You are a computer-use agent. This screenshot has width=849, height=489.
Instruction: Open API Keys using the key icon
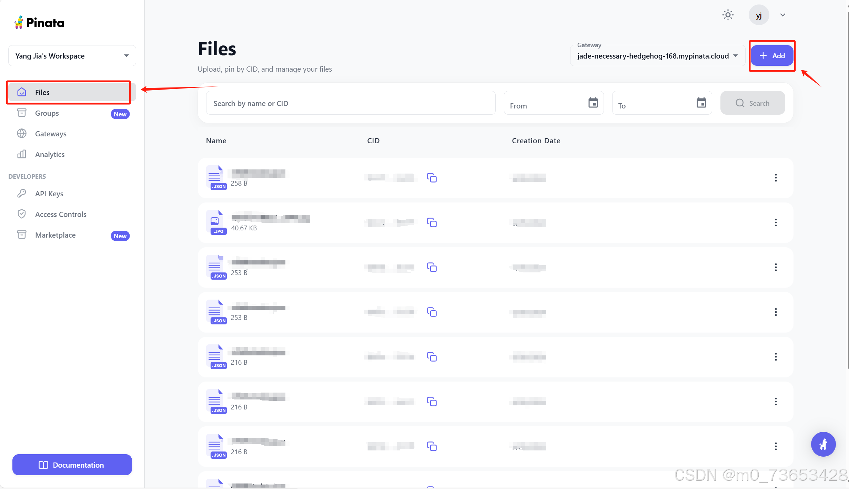coord(21,193)
